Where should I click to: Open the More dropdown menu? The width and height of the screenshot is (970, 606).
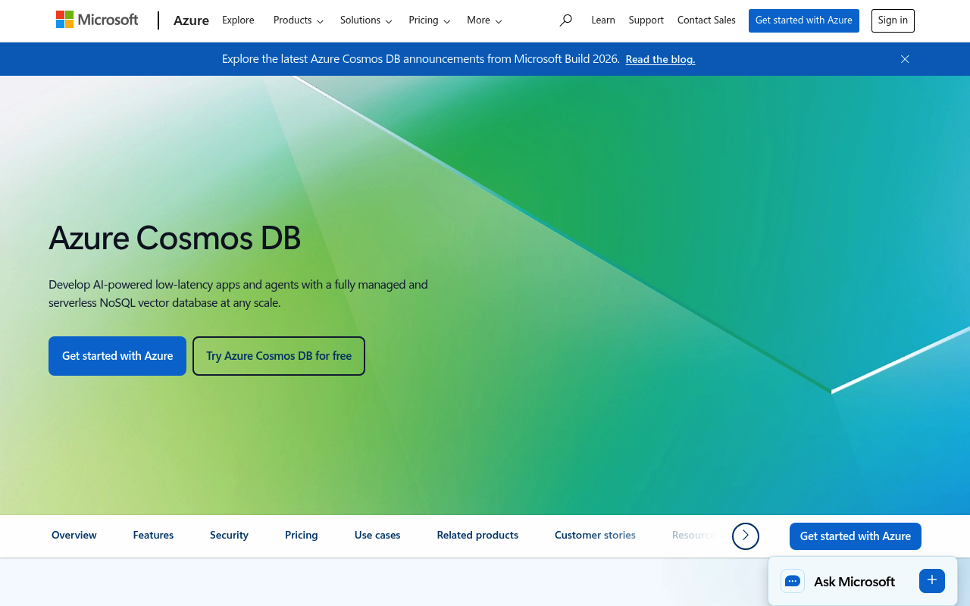[x=484, y=20]
